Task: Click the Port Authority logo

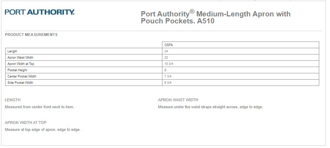Action: click(39, 12)
